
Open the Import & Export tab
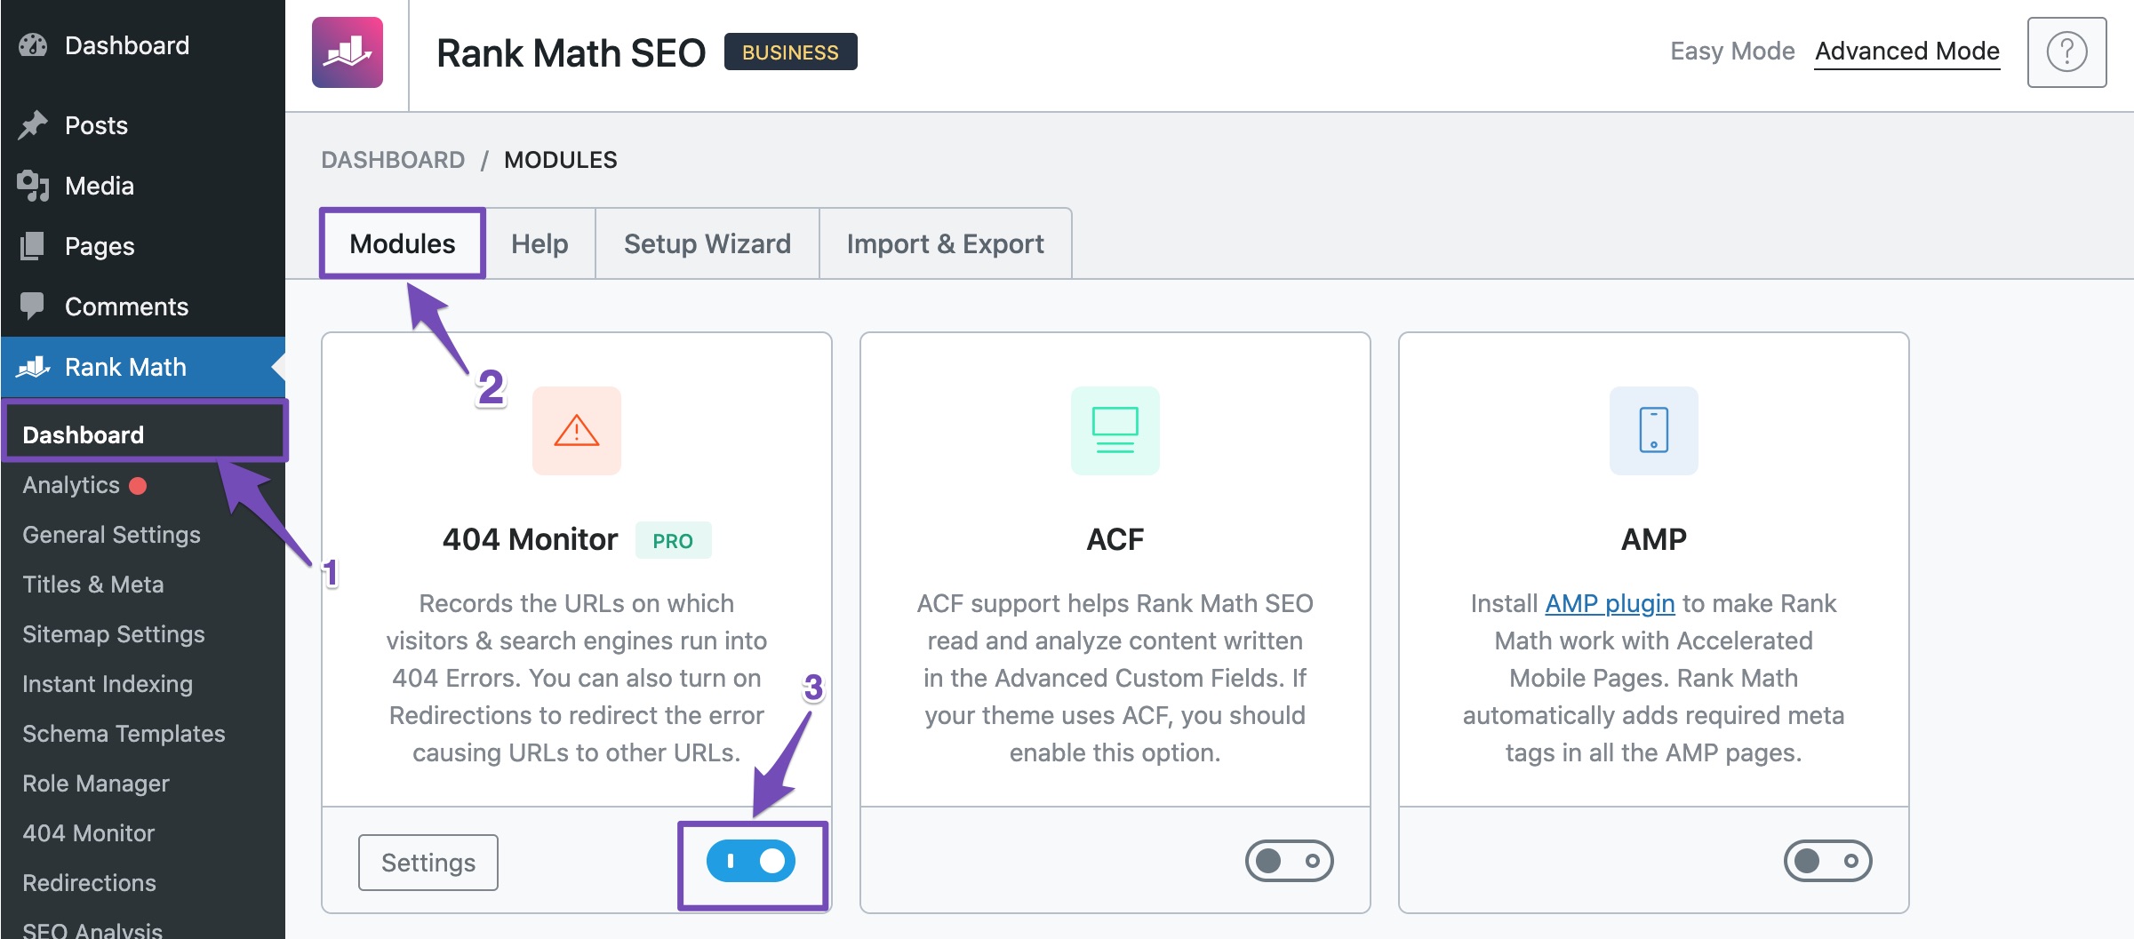[945, 243]
